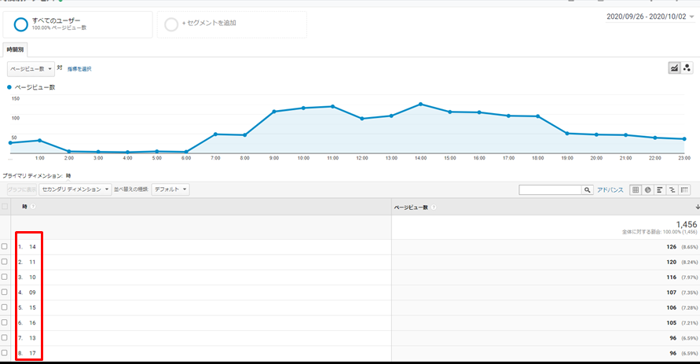This screenshot has height=364, width=700.
Task: Click the table search magnifier icon
Action: point(587,189)
